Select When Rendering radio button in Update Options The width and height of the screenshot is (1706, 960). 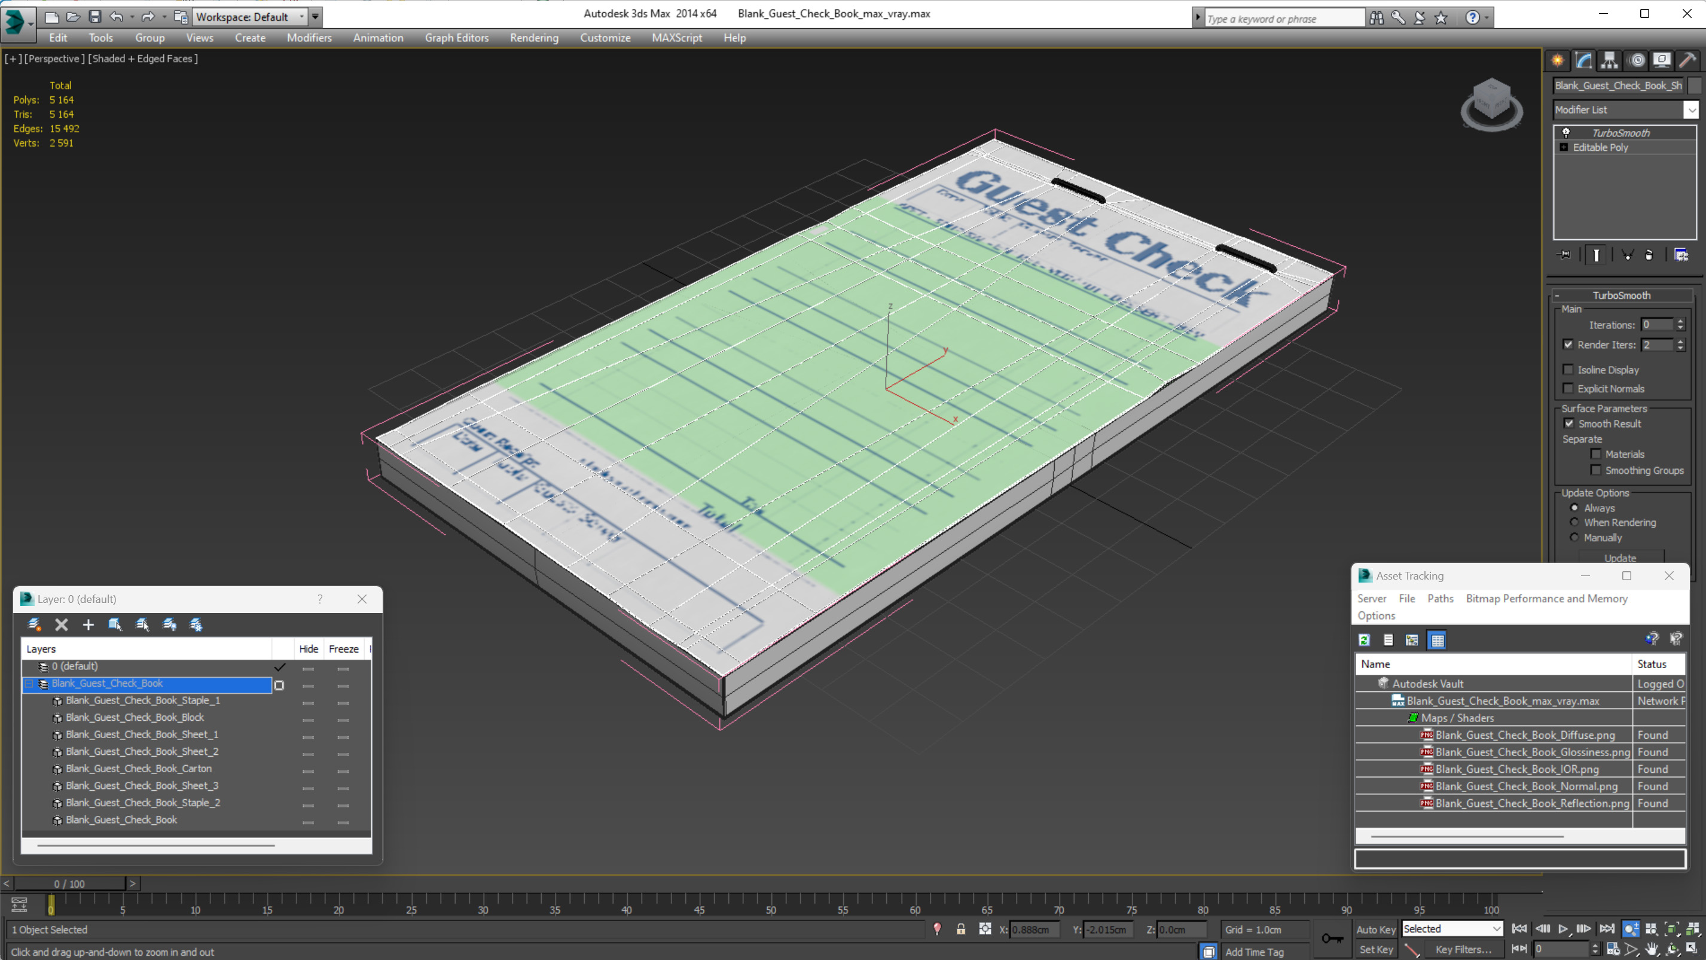[x=1575, y=522]
